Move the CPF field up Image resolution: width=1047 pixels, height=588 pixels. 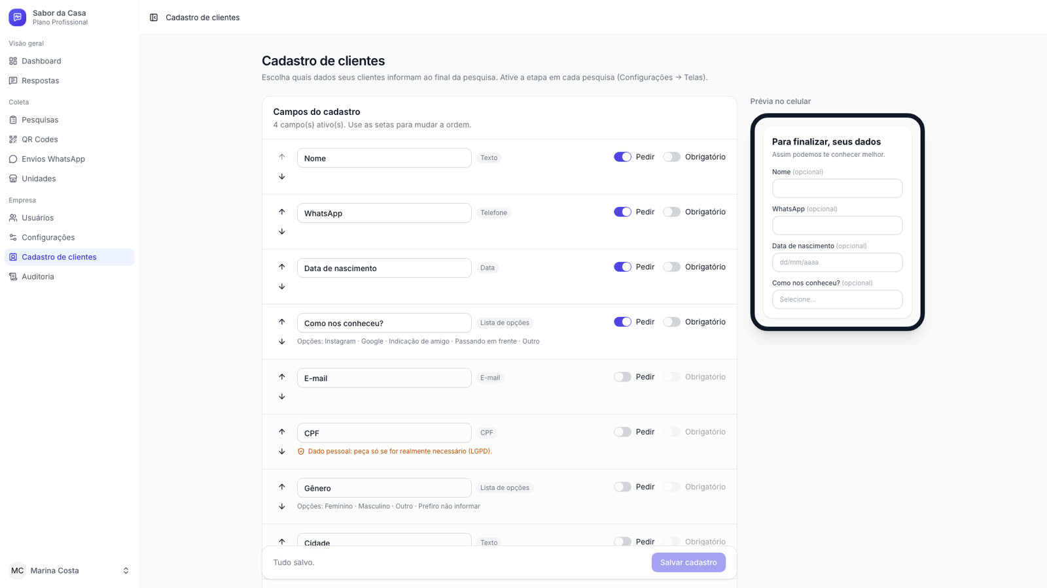coord(282,431)
